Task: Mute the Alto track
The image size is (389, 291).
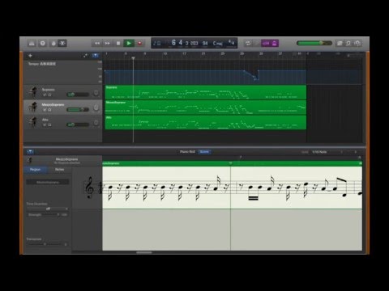Action: click(x=45, y=125)
